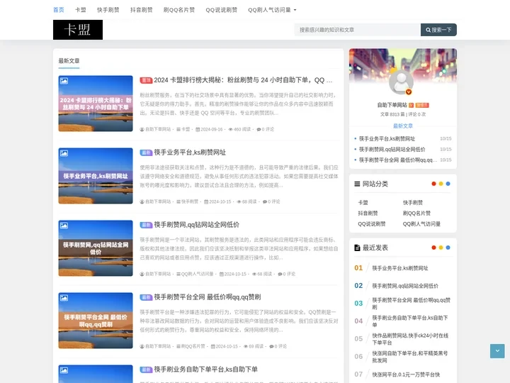Open 刷QQ名片赞 in 网站分类 list
Image resolution: width=510 pixels, height=383 pixels.
click(x=416, y=213)
